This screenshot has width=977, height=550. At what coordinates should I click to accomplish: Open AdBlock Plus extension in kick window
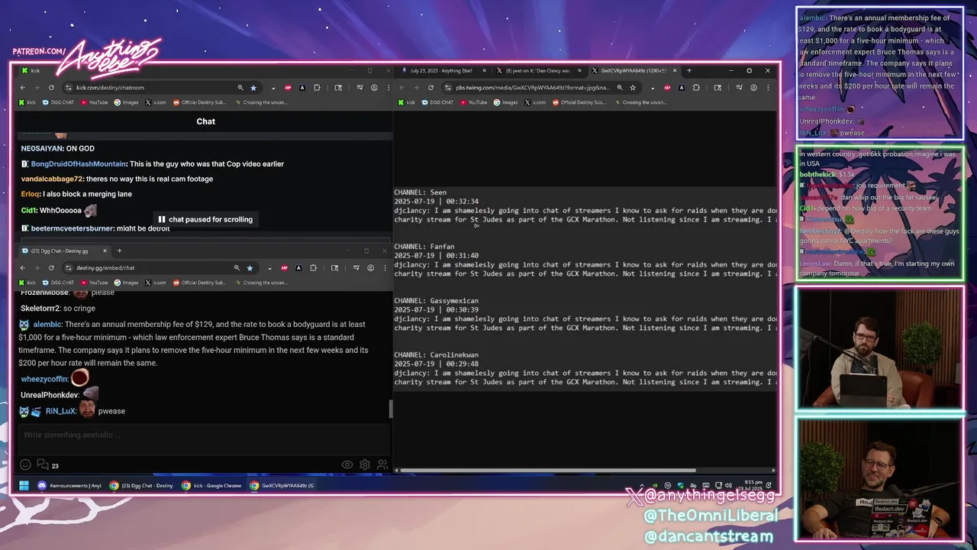click(x=289, y=88)
